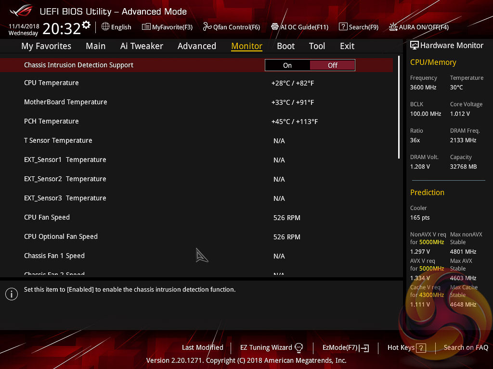The width and height of the screenshot is (493, 369).
Task: Click the AURA light icon
Action: click(x=393, y=27)
